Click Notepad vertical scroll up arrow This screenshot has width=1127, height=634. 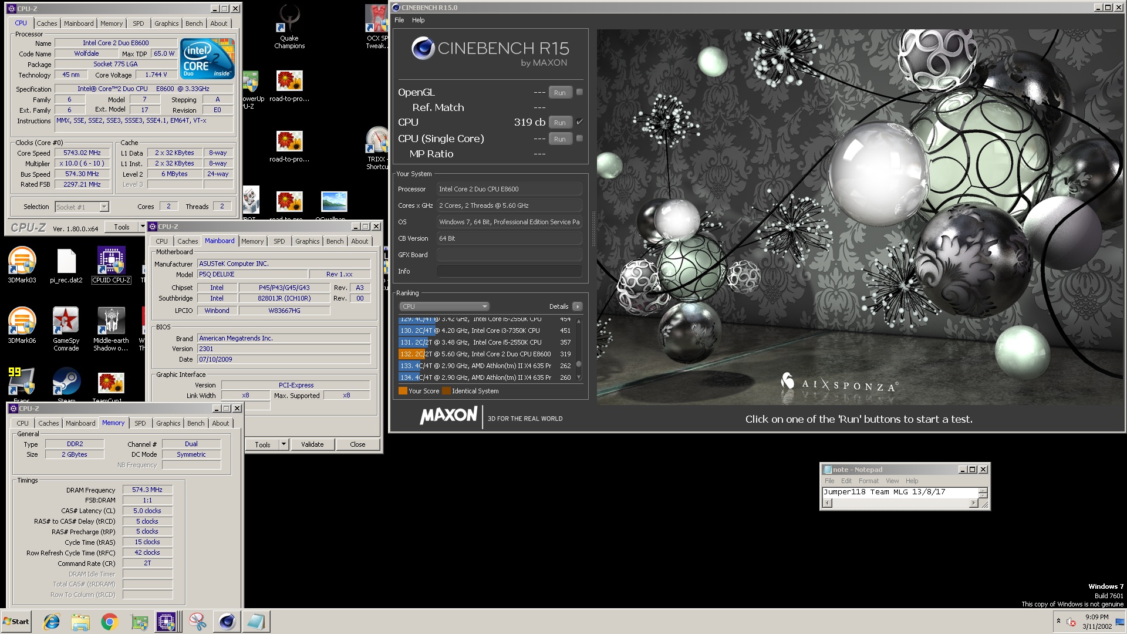(983, 490)
